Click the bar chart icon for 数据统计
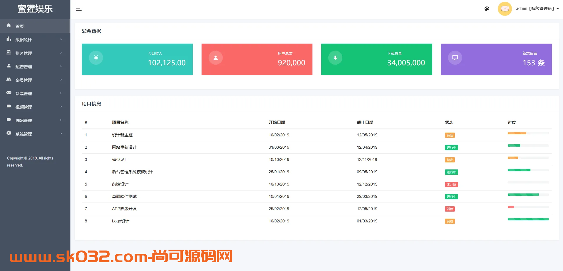Image resolution: width=563 pixels, height=271 pixels. pos(9,39)
